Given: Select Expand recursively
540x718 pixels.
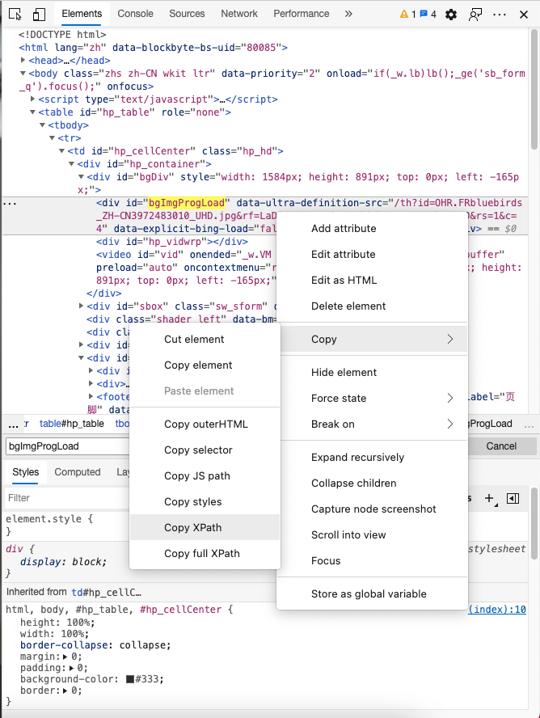Looking at the screenshot, I should tap(372, 457).
